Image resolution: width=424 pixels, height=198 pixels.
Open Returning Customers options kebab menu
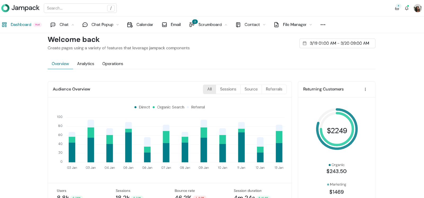pyautogui.click(x=365, y=89)
